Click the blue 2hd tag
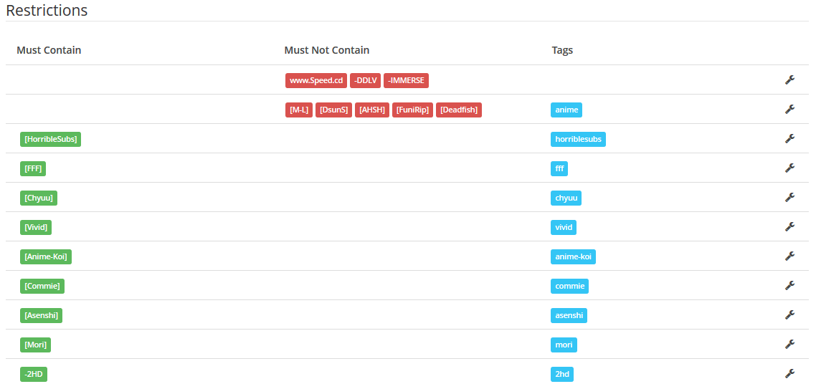816x389 pixels. (562, 374)
